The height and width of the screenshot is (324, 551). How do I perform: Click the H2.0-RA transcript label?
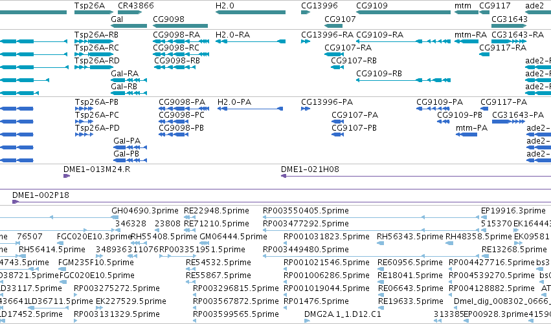click(232, 35)
